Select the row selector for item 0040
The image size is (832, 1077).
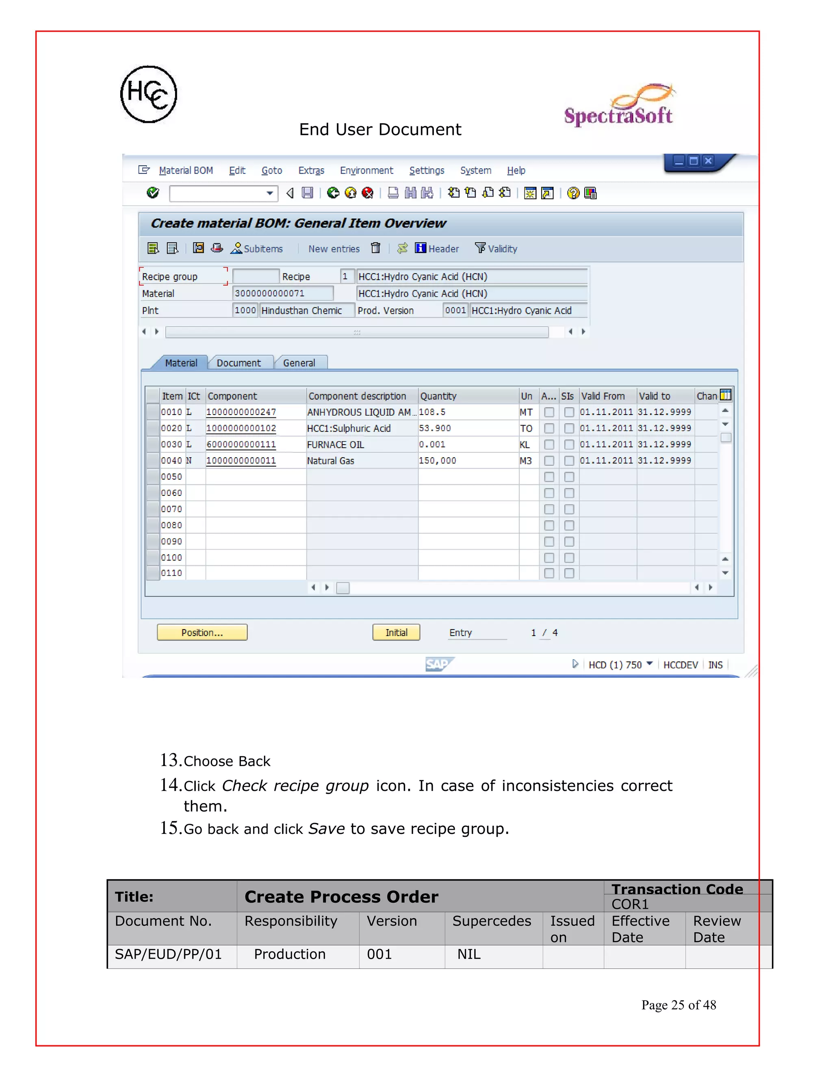(x=153, y=460)
